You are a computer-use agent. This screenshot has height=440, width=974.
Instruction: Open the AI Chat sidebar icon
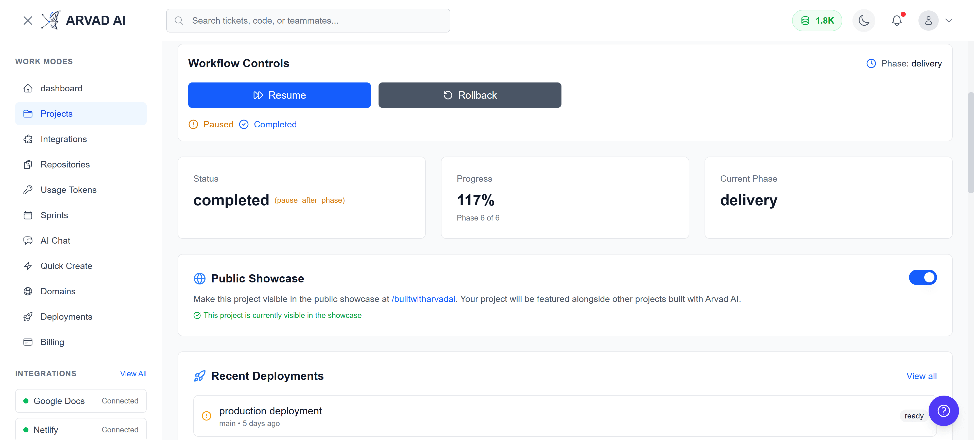tap(28, 240)
